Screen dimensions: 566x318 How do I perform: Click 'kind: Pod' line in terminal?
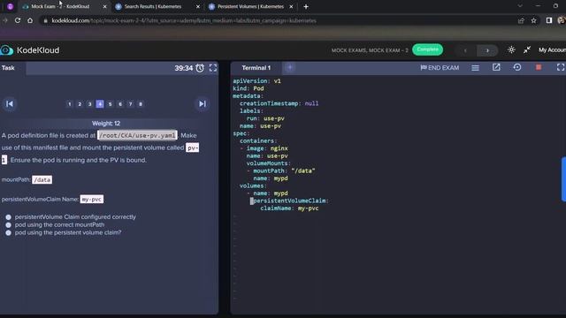pyautogui.click(x=249, y=88)
